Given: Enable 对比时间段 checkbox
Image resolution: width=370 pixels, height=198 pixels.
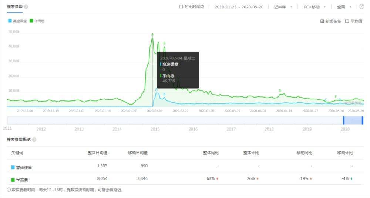Looking at the screenshot, I should [181, 7].
